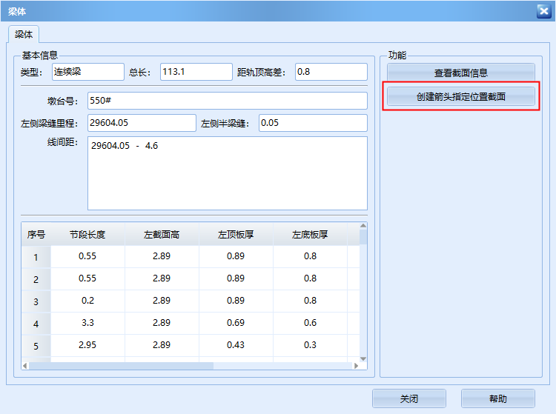The height and width of the screenshot is (414, 556).
Task: Open 帮助 help button
Action: (497, 398)
